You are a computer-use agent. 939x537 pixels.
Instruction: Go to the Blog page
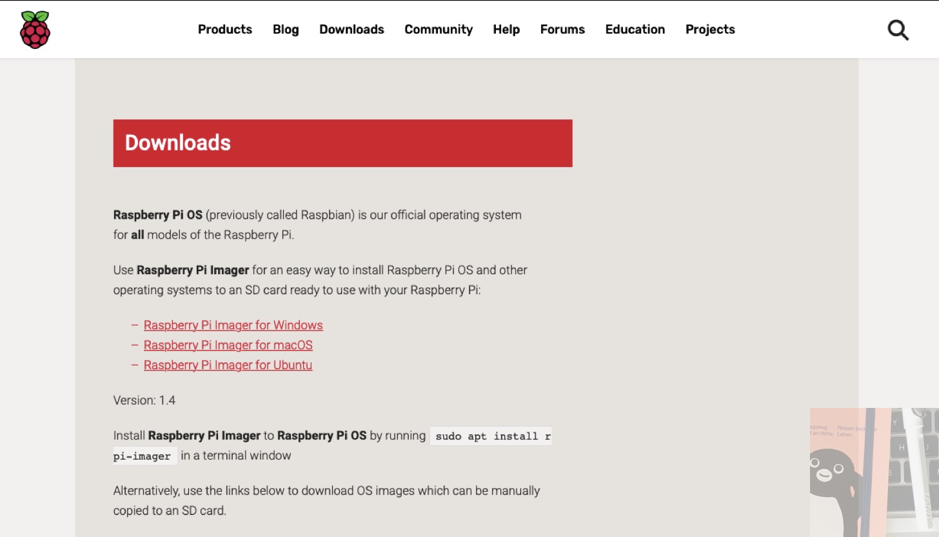(x=286, y=30)
